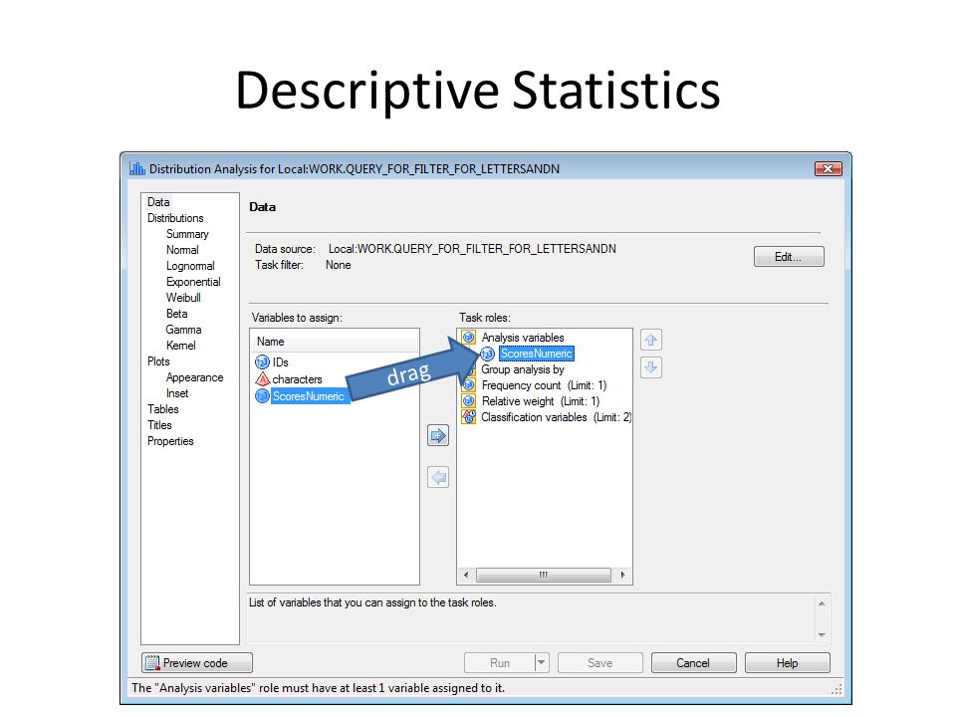
Task: Open the Lognormal distribution page
Action: [190, 266]
